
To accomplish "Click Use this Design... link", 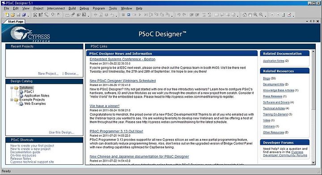I will click(62, 133).
